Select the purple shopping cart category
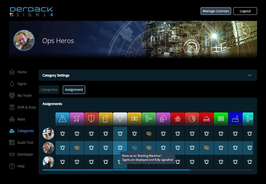Viewport: 266px width, 184px height. click(x=77, y=119)
